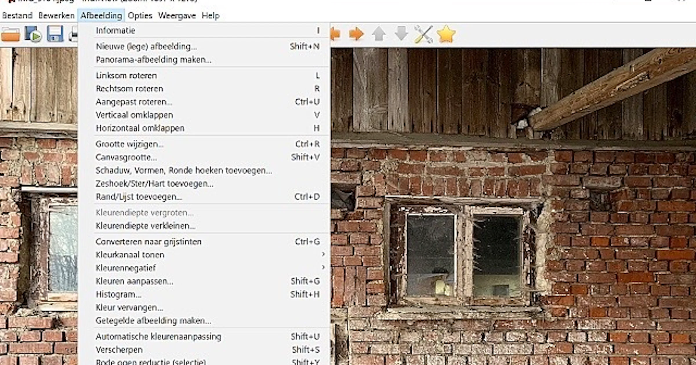This screenshot has height=365, width=696.
Task: Choose Aangepast roteren...
Action: 204,102
